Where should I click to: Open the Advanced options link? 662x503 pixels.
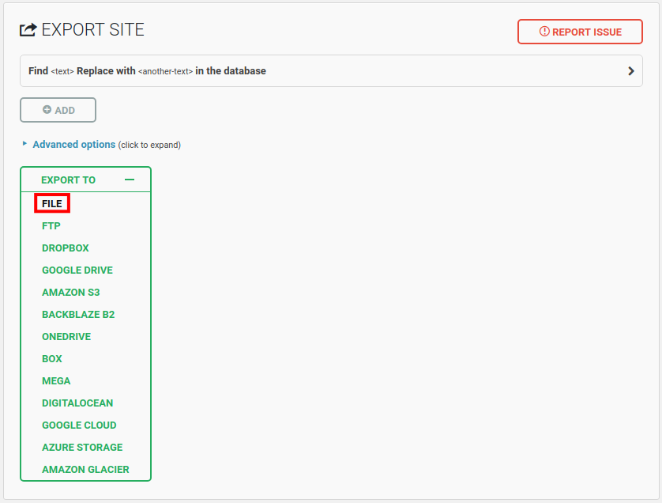point(73,145)
